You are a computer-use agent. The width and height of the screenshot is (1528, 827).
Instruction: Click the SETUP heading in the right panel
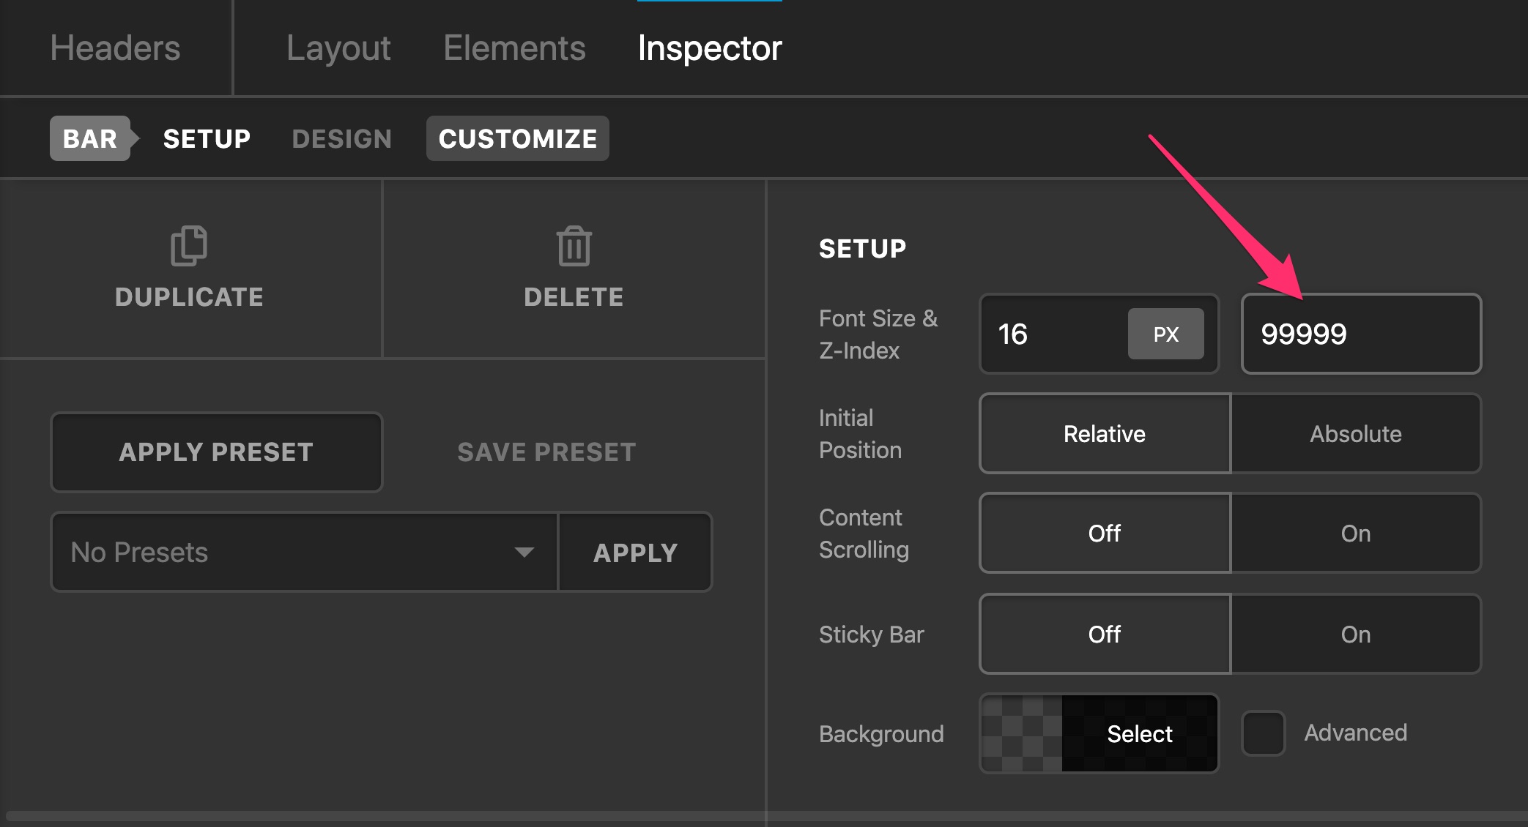point(862,249)
